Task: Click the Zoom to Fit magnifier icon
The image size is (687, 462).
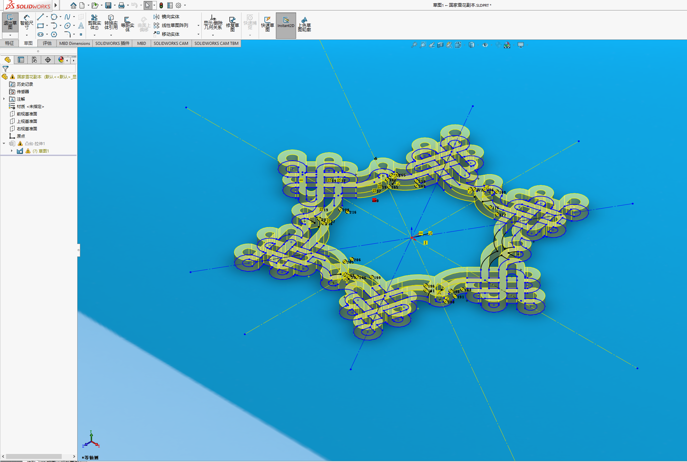Action: pos(414,45)
